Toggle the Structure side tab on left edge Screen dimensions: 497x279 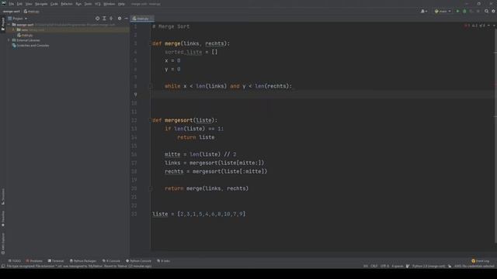click(3, 196)
